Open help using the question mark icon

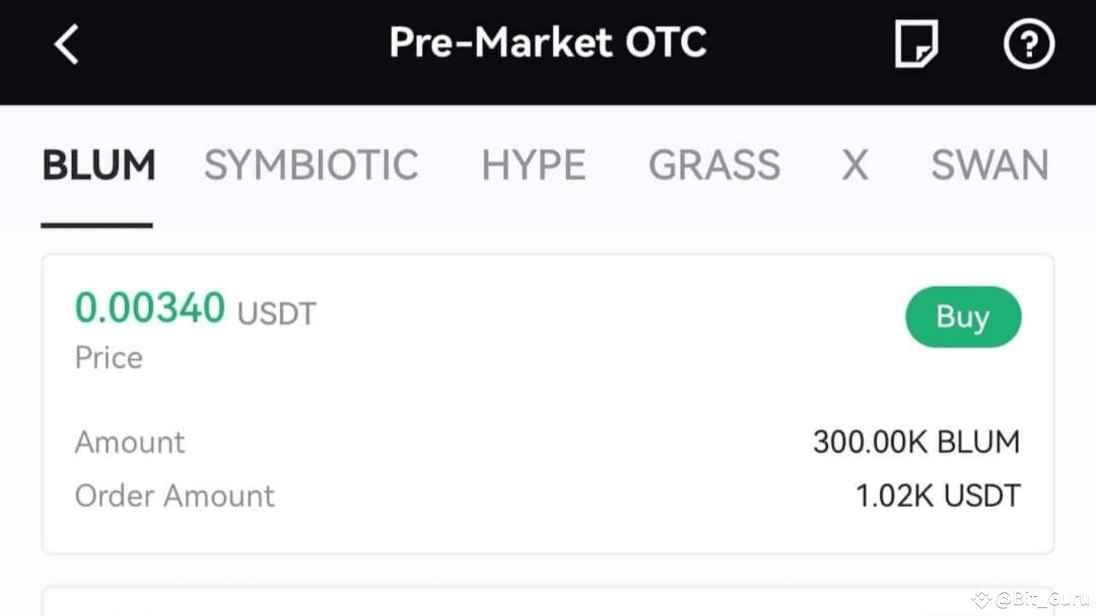[x=1029, y=44]
